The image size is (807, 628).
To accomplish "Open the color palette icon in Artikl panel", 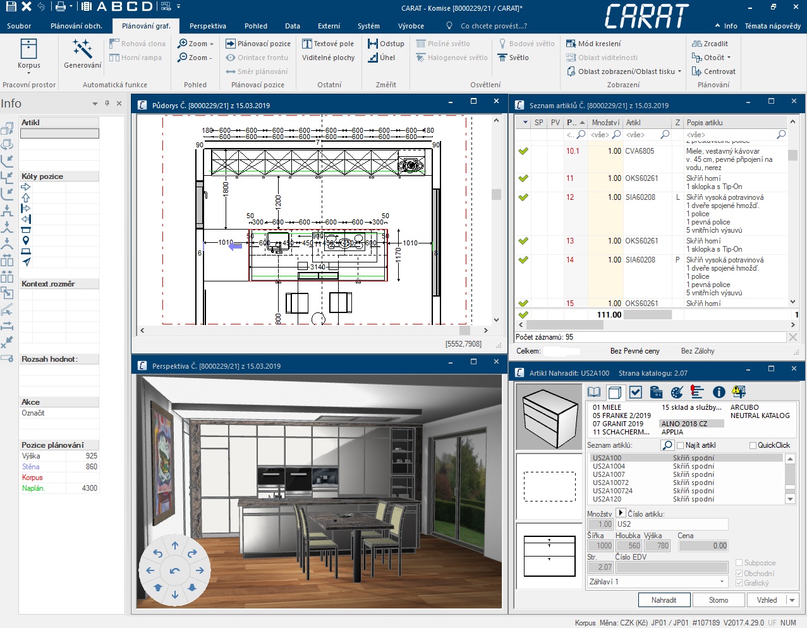I will point(677,392).
